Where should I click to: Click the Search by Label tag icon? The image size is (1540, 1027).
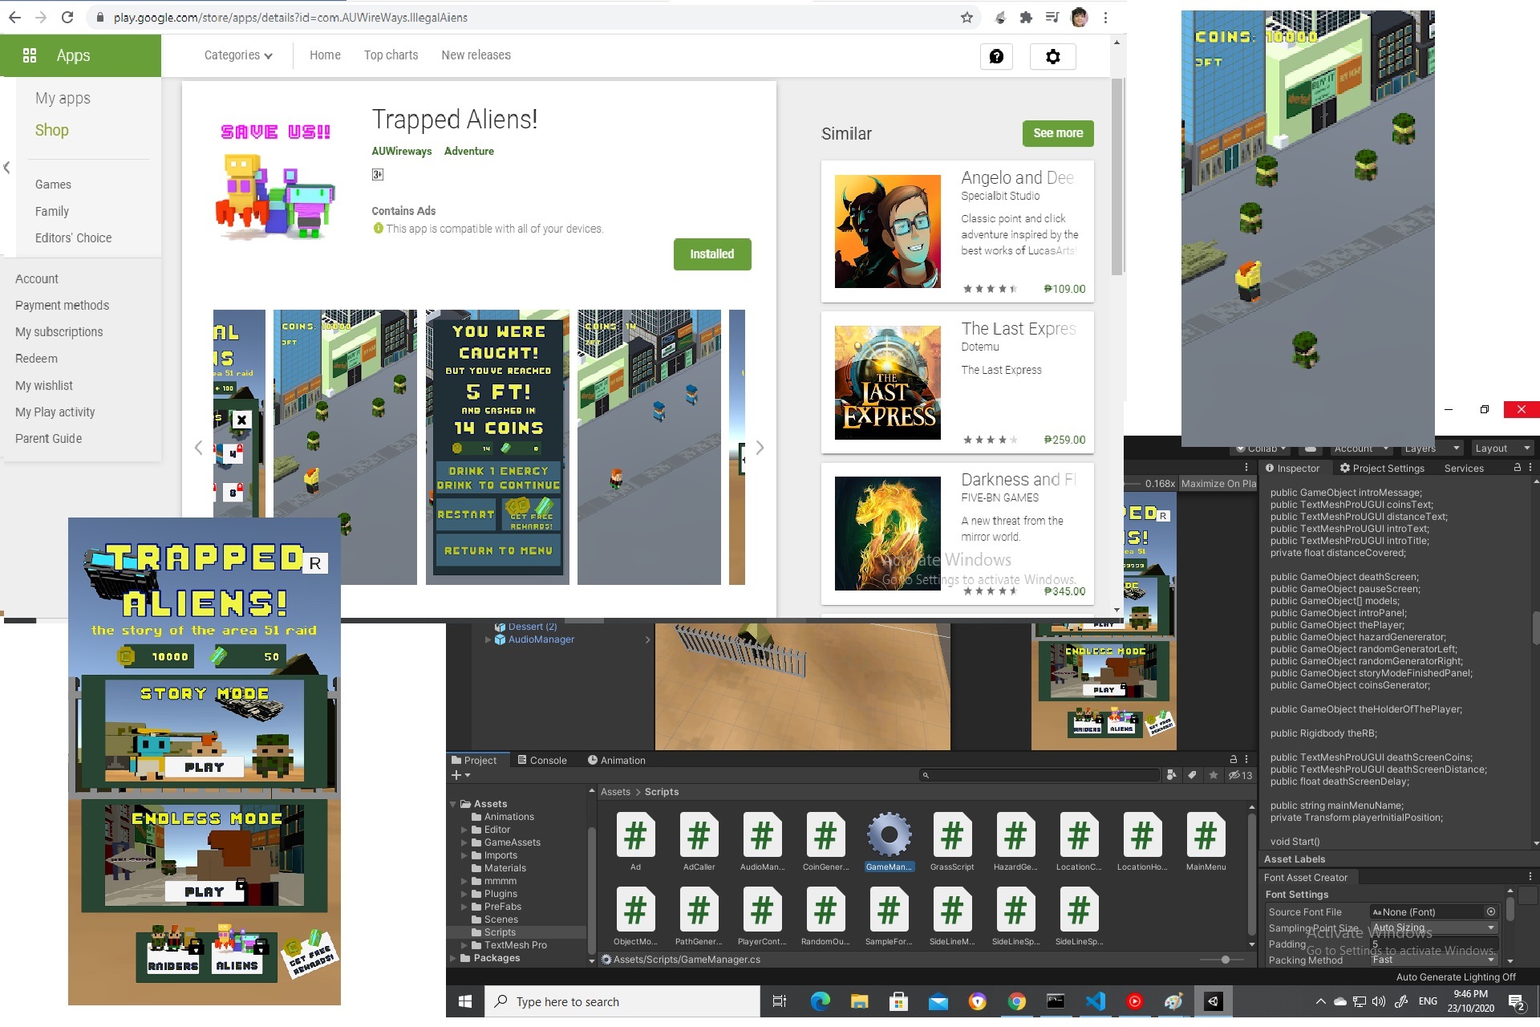(1193, 775)
